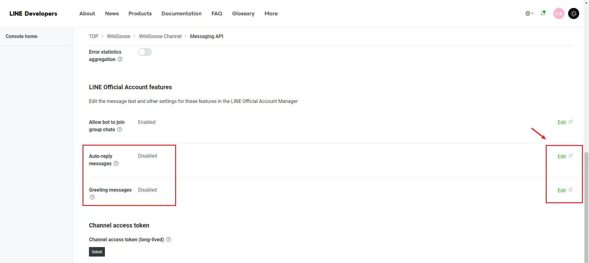The image size is (589, 263).
Task: Expand the More menu
Action: (x=271, y=13)
